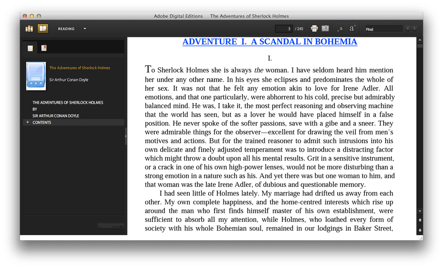
Task: Select the Reading view icon
Action: point(43,28)
